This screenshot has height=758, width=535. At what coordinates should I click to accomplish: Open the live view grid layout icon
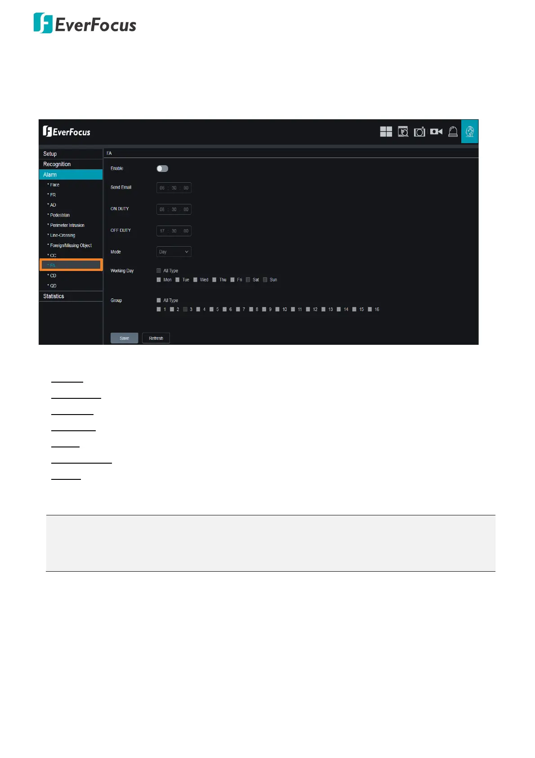pyautogui.click(x=386, y=131)
